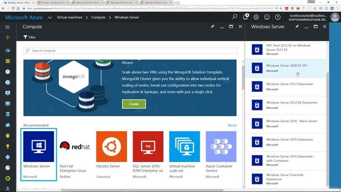This screenshot has height=192, width=341.
Task: Select Windows Server 2016 Datacenter with Containers
Action: click(286, 161)
